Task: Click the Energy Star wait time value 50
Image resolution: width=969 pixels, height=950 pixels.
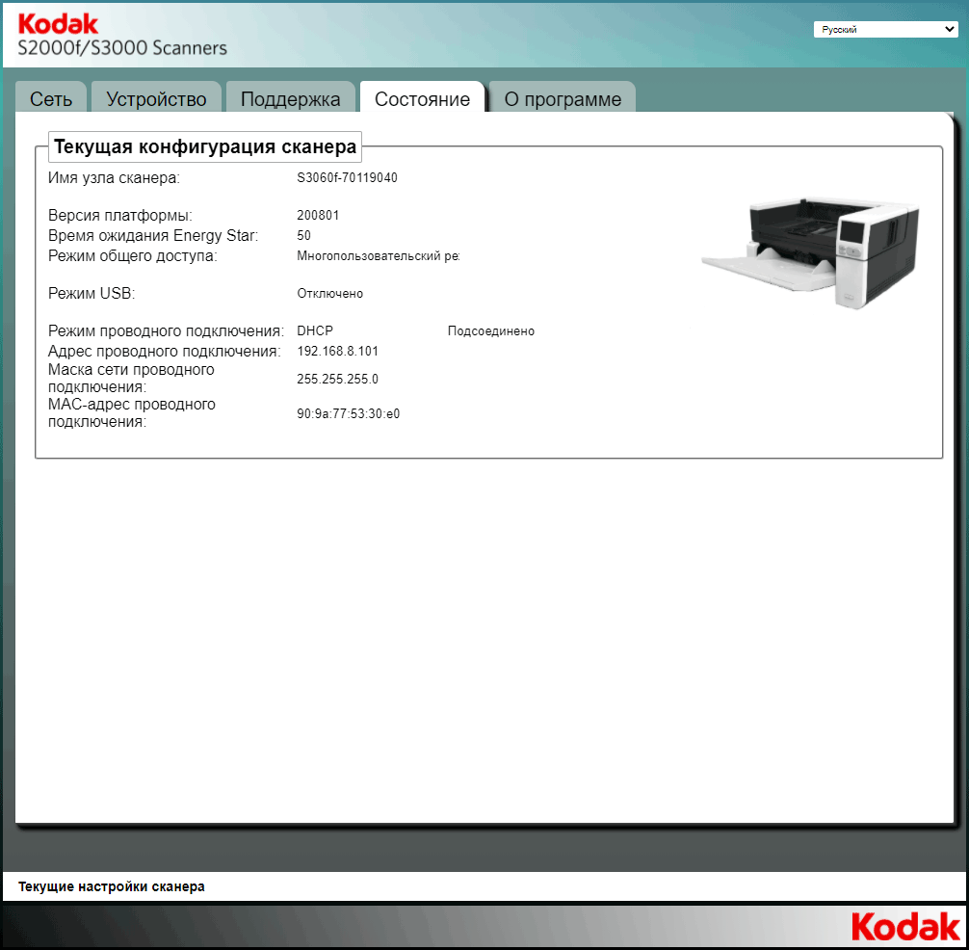Action: [x=304, y=235]
